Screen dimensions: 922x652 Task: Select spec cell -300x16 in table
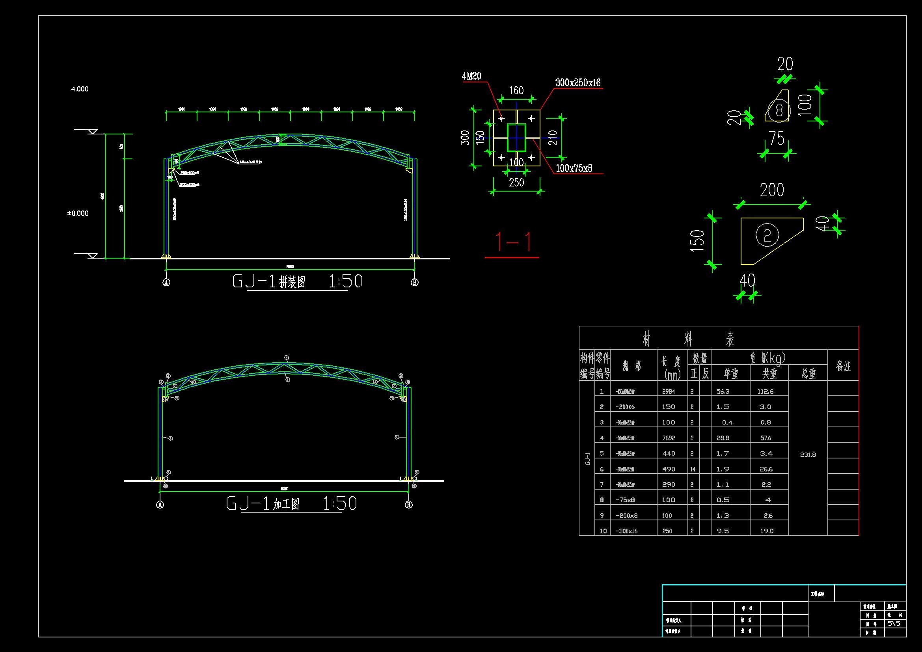pyautogui.click(x=626, y=531)
